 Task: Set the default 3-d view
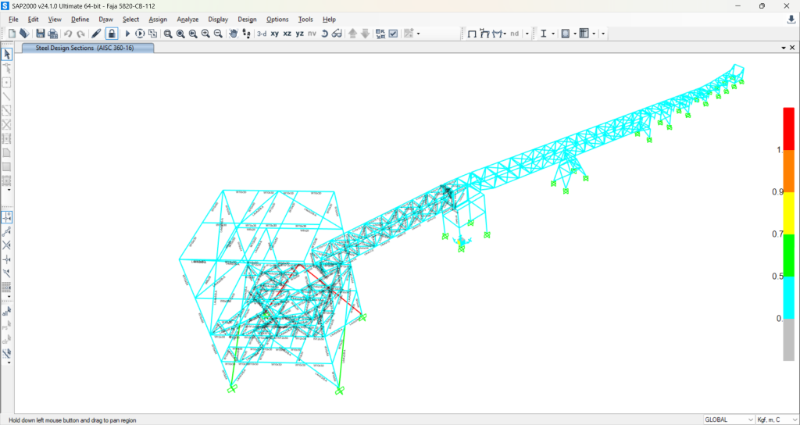261,34
